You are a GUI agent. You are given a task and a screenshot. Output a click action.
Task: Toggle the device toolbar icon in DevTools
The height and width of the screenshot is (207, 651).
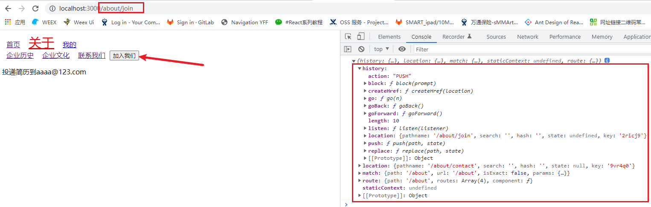pyautogui.click(x=361, y=37)
